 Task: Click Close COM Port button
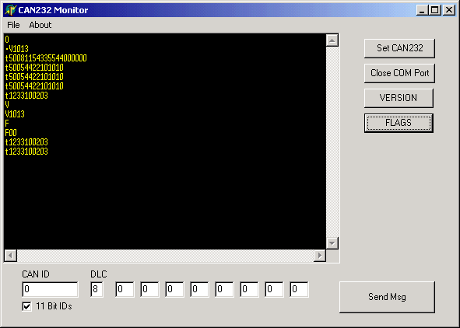[x=399, y=73]
